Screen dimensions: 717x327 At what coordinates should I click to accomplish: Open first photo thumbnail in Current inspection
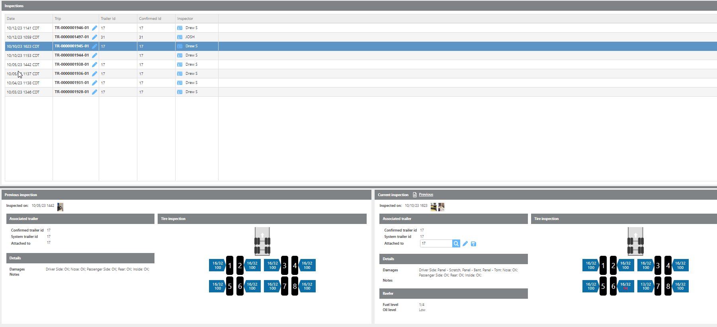pos(434,207)
